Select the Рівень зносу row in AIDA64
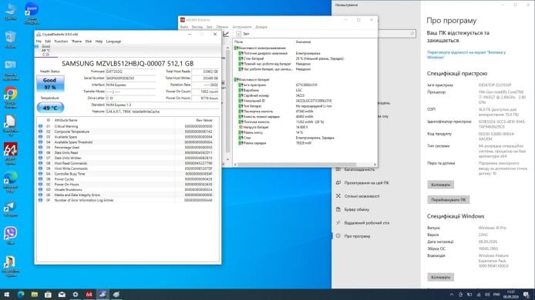Image resolution: width=535 pixels, height=300 pixels. 305,132
